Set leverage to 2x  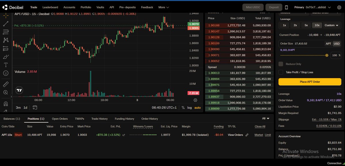(295, 25)
